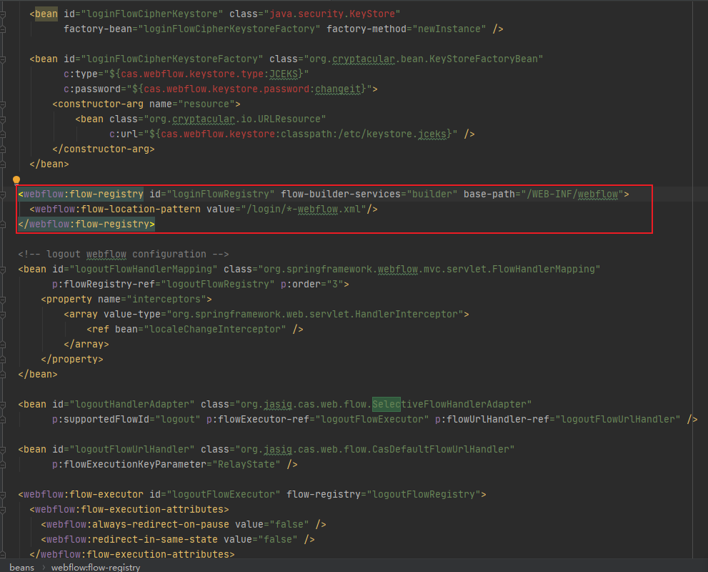
Task: Click flow-registry="logoutFlowRegistry" on the flow-executor line
Action: (x=384, y=495)
